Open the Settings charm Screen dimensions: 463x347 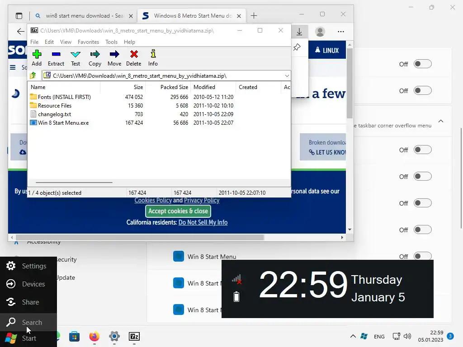click(x=28, y=266)
